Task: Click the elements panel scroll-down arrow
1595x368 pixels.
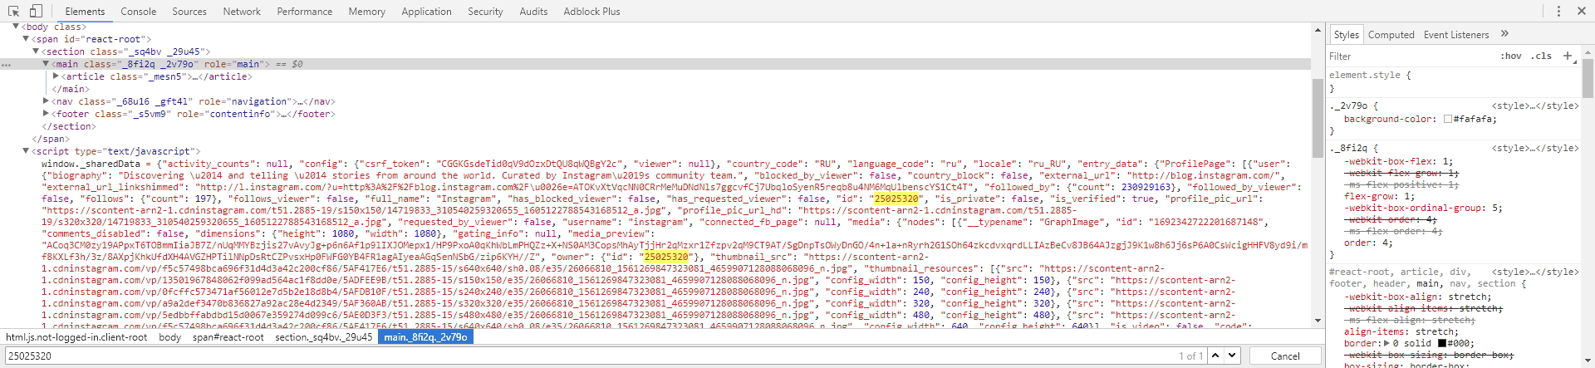Action: [1318, 321]
